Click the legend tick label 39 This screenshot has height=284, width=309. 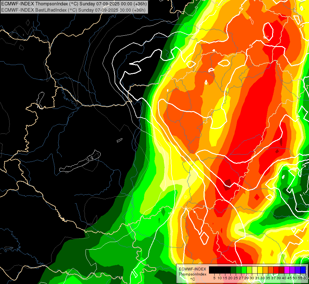coord(279,278)
